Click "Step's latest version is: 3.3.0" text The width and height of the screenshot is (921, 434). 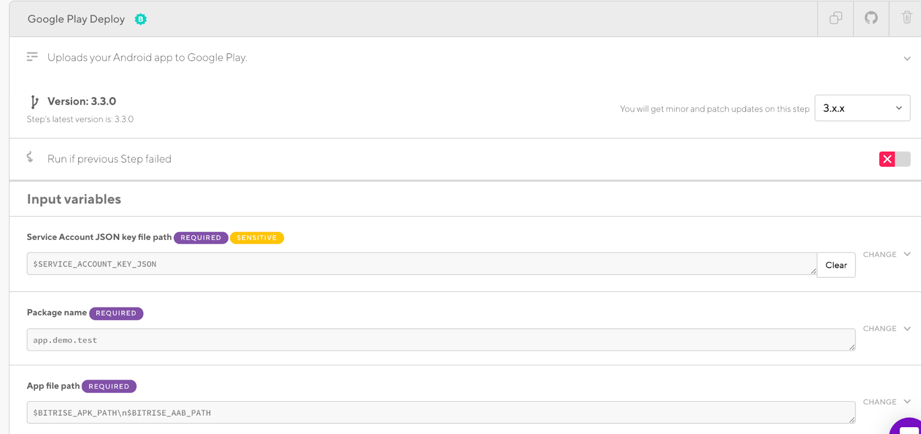tap(80, 119)
